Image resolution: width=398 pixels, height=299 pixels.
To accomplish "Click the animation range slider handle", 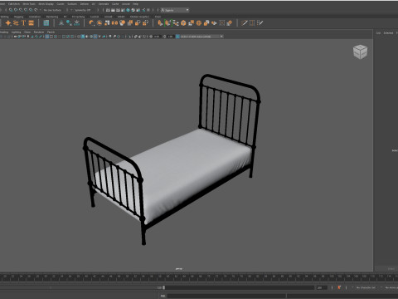I will (x=164, y=287).
